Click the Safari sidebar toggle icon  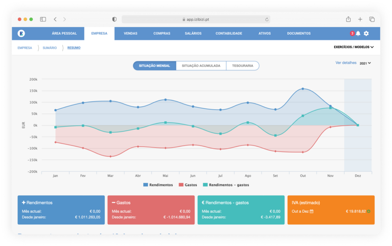coord(43,19)
